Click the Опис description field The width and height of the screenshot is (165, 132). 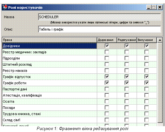click(x=99, y=29)
